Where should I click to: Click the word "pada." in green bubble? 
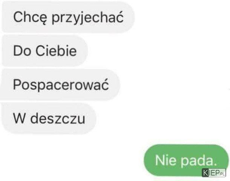point(199,161)
